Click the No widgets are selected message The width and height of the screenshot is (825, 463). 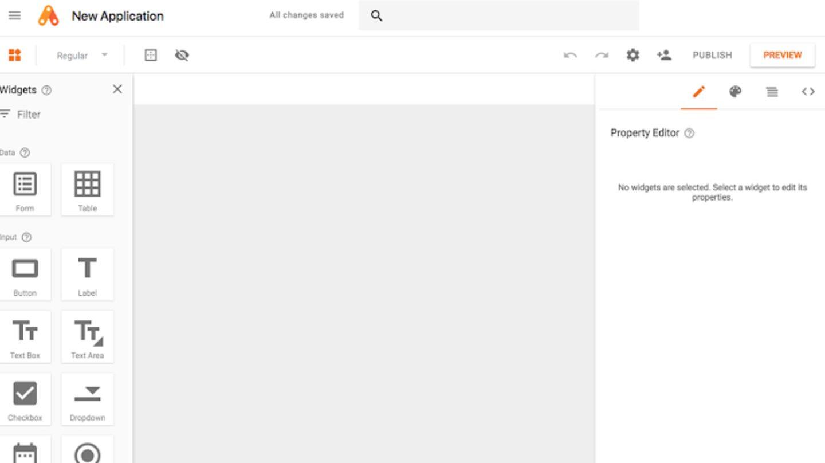712,192
